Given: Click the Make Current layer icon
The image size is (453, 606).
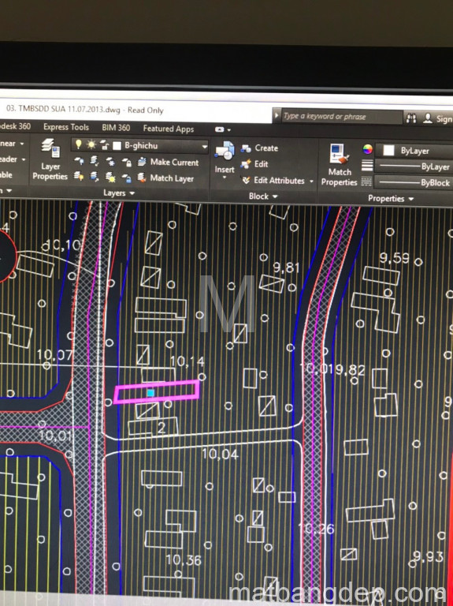Looking at the screenshot, I should coord(142,162).
